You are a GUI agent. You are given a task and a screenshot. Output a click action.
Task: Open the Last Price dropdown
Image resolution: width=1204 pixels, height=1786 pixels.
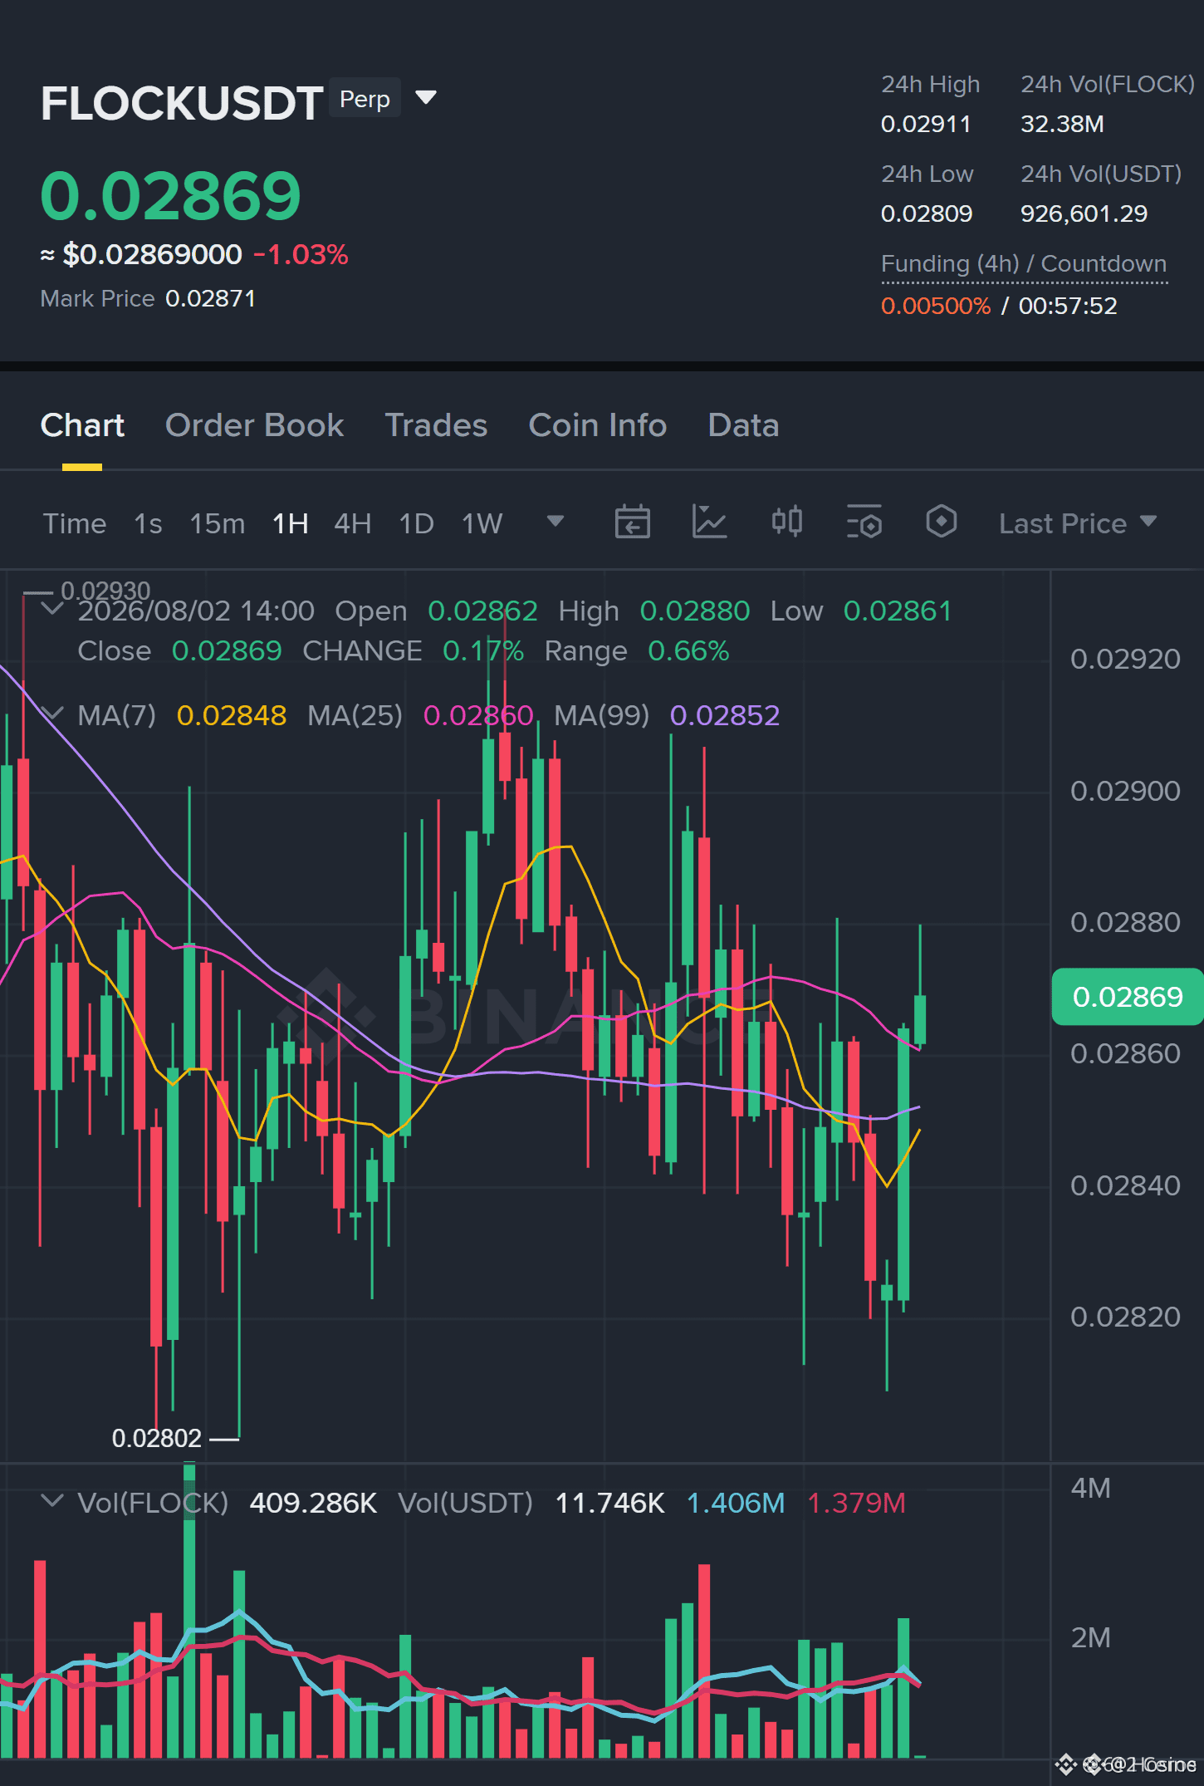(x=1078, y=523)
